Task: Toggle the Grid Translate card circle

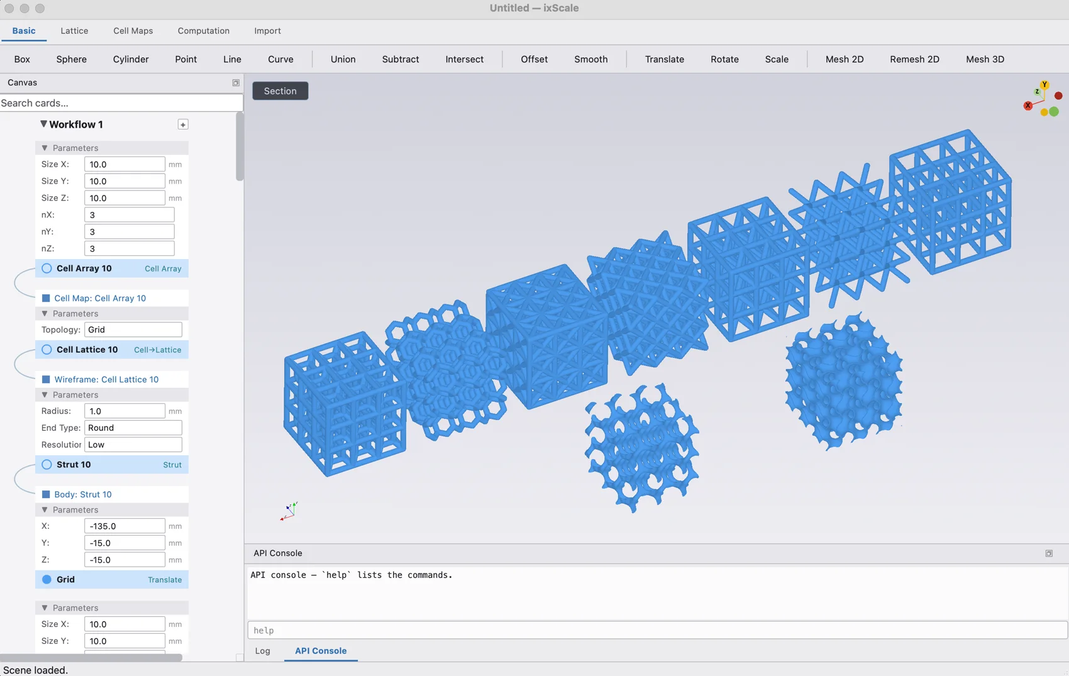Action: click(47, 580)
